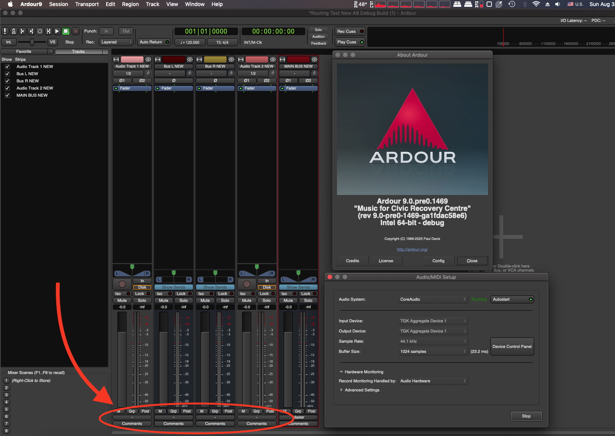Screen dimensions: 615x436
Task: Hide the Audio Track 1 NEW strip
Action: click(x=148, y=59)
